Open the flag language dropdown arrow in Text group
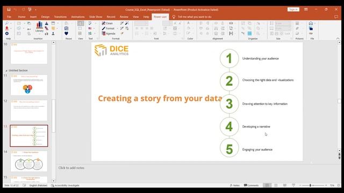The width and height of the screenshot is (344, 193). pos(94,28)
